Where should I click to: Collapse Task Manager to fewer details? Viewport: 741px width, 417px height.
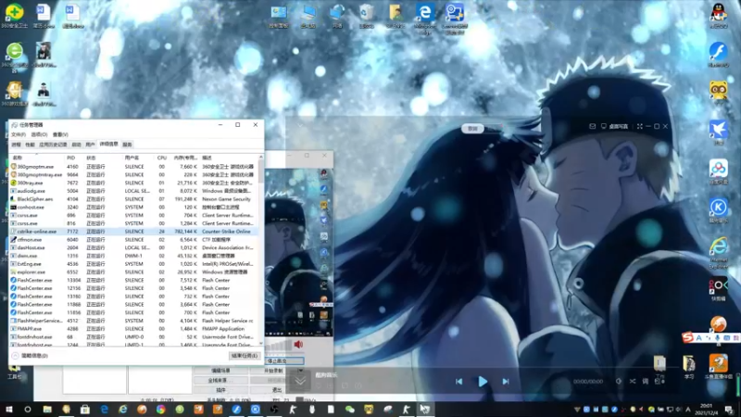tap(31, 356)
